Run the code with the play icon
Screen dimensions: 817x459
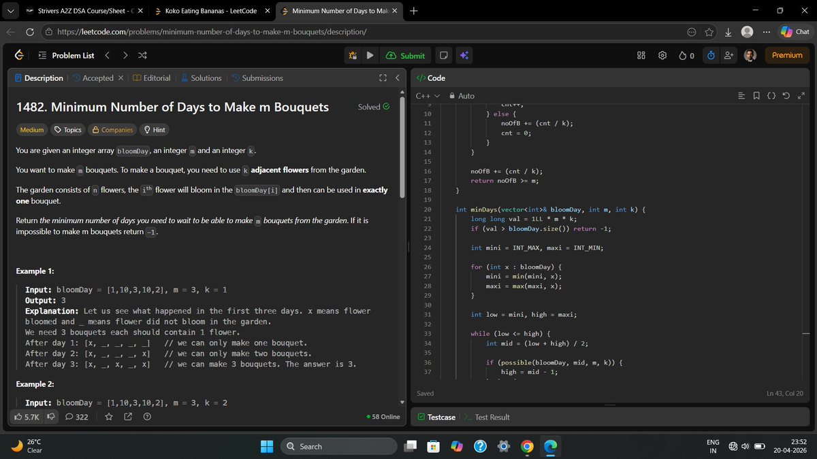[369, 55]
